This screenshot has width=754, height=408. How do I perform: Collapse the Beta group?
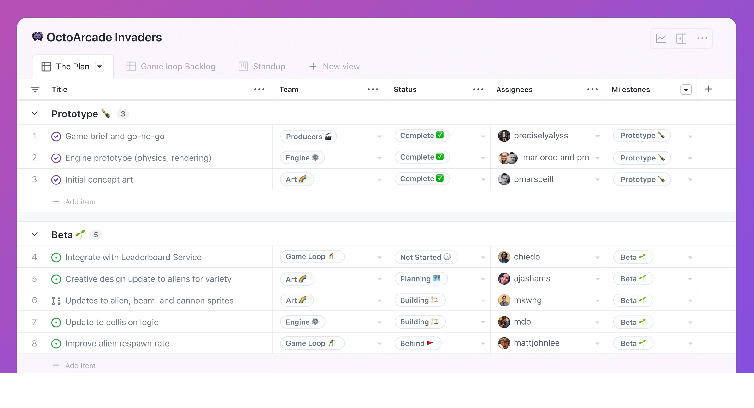click(x=35, y=235)
